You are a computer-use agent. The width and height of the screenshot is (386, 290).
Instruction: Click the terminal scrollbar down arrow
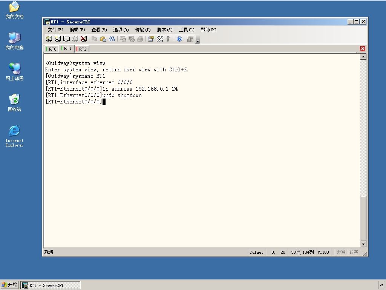click(363, 244)
